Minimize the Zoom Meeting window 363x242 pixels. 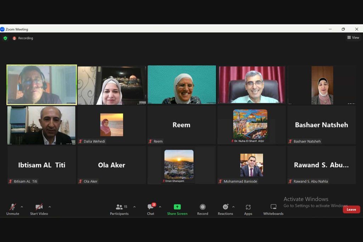click(330, 29)
